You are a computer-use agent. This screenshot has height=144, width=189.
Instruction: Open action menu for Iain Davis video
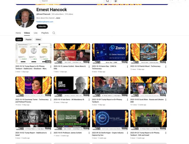coord(89,100)
